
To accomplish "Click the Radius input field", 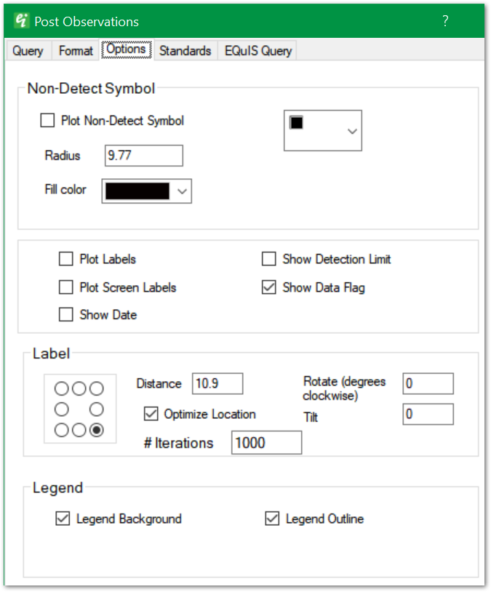I will click(x=143, y=156).
